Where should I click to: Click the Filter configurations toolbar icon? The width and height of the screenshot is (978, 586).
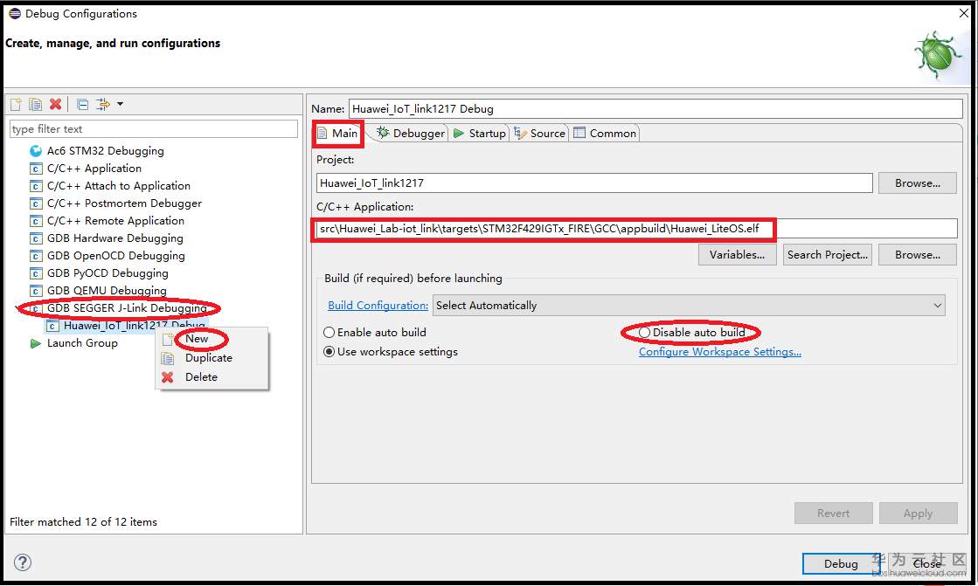coord(103,104)
